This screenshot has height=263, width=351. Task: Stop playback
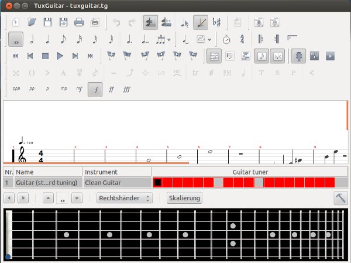45,56
